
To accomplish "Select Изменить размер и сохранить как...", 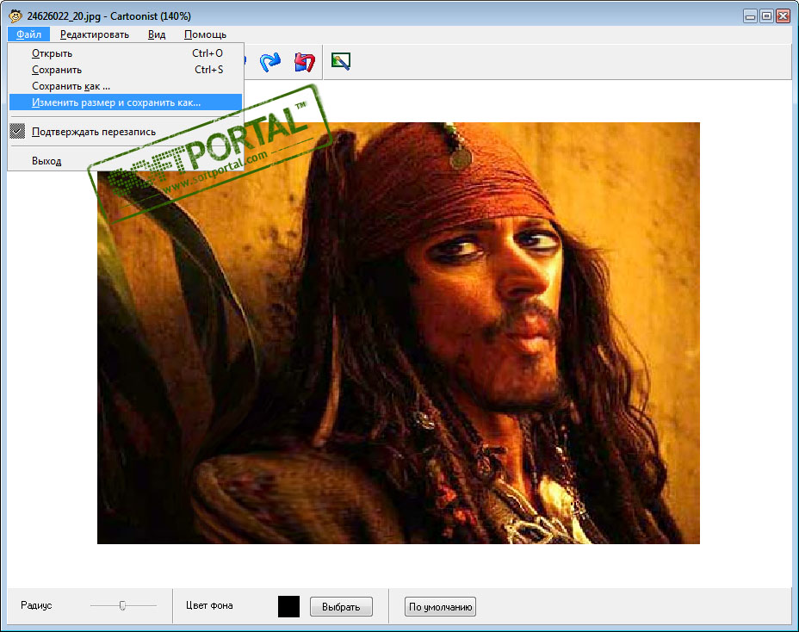I will tap(115, 102).
